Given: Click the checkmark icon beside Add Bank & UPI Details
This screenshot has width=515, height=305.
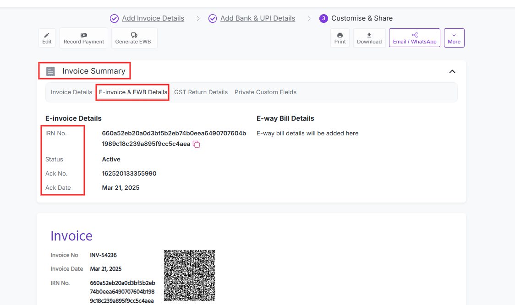Looking at the screenshot, I should tap(213, 18).
